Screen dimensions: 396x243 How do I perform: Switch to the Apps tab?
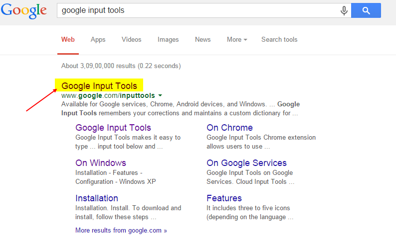(98, 40)
